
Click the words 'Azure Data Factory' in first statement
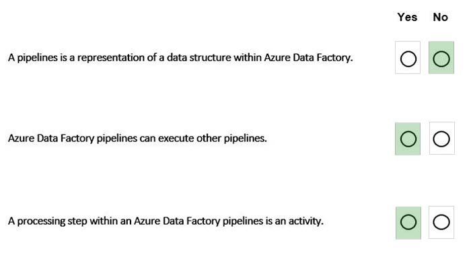(308, 58)
